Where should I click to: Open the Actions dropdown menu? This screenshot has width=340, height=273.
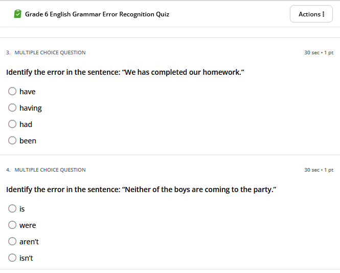pos(311,14)
